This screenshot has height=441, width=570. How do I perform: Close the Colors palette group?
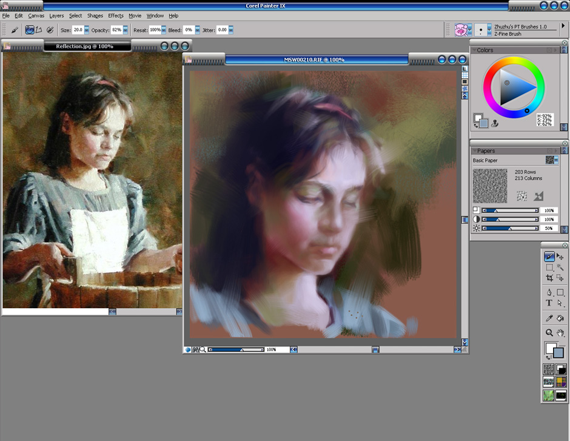click(x=565, y=42)
